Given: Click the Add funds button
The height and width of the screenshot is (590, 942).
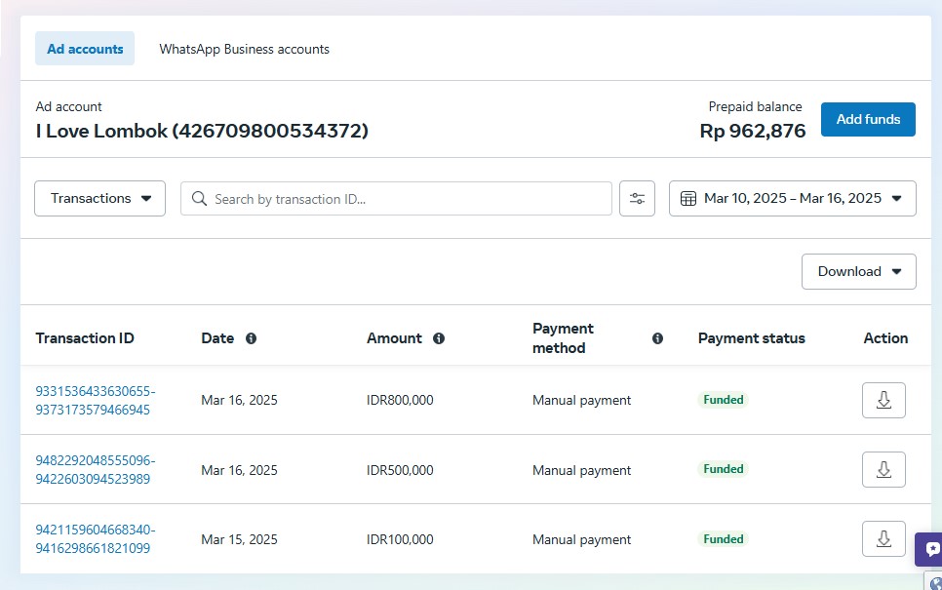Looking at the screenshot, I should (x=867, y=119).
